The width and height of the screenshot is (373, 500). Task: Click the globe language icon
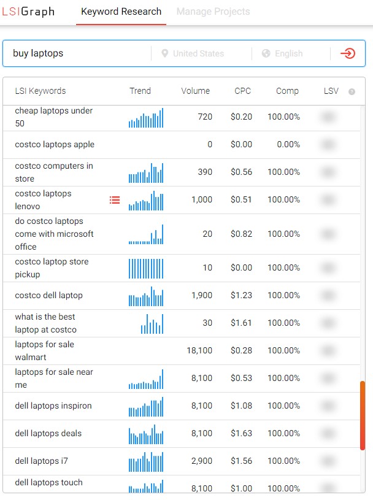point(266,53)
